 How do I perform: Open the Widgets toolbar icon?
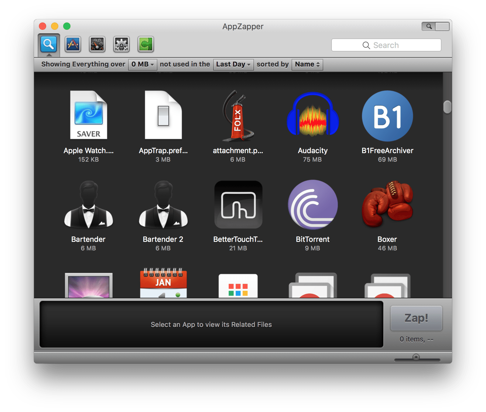pyautogui.click(x=97, y=44)
